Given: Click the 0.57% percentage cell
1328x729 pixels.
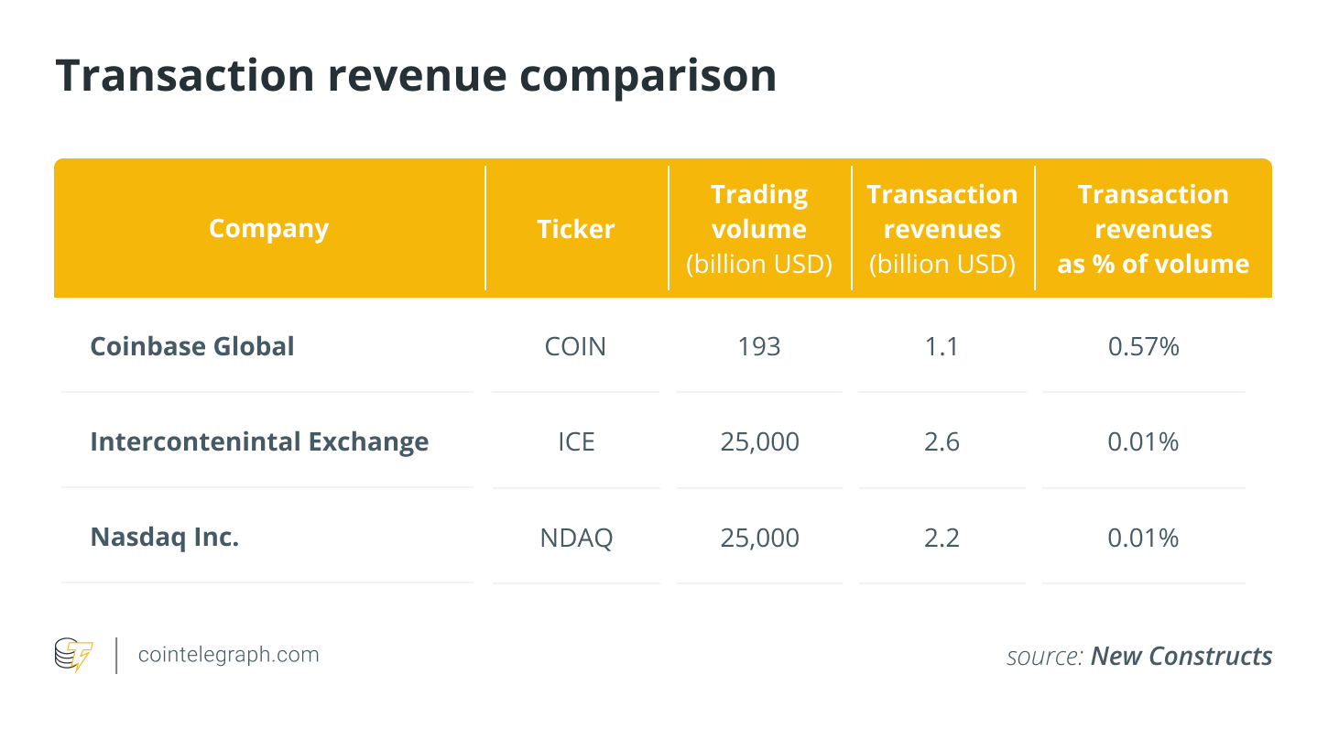Looking at the screenshot, I should tap(1144, 347).
